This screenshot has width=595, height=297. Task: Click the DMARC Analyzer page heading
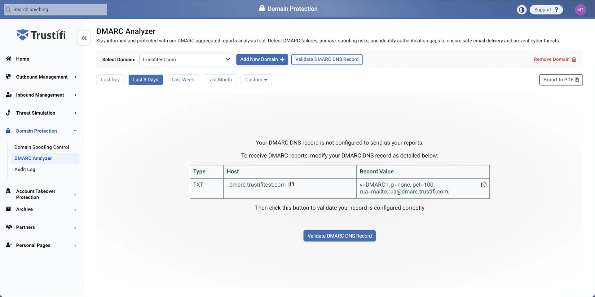coord(126,31)
